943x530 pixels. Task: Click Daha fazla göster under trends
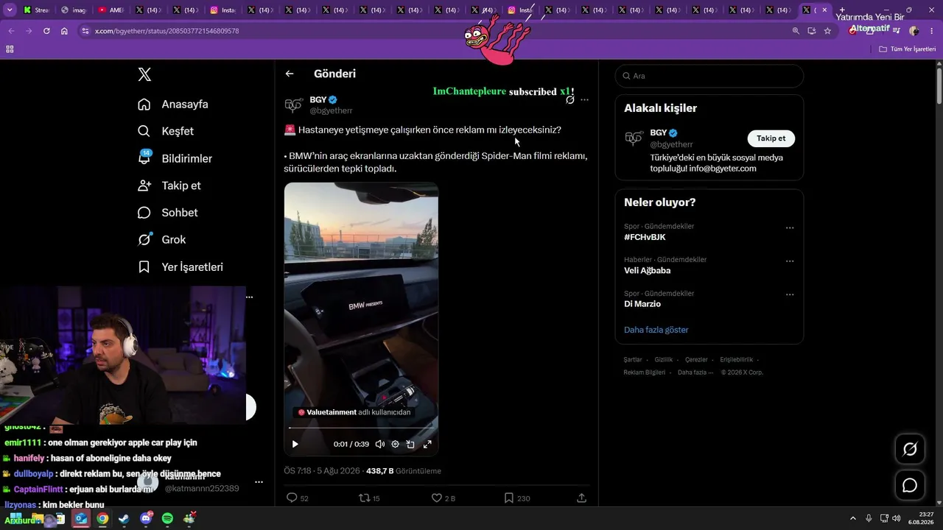point(656,330)
